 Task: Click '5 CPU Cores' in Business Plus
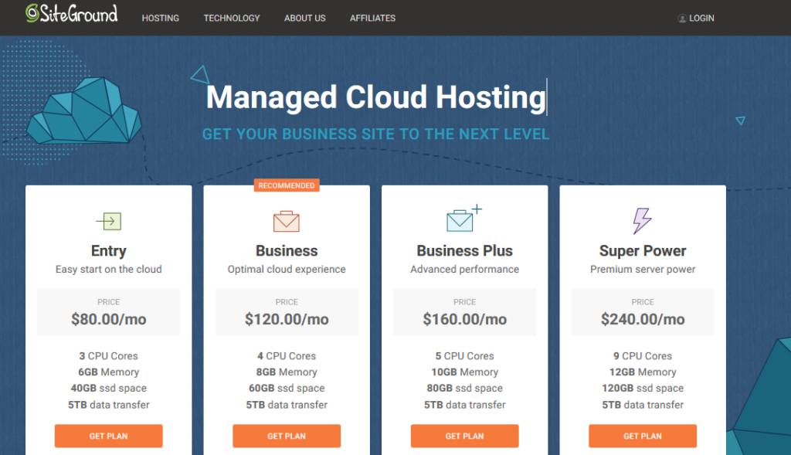coord(464,356)
